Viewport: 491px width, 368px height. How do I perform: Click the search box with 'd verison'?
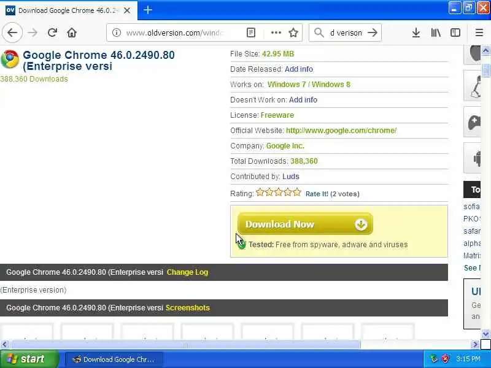346,33
